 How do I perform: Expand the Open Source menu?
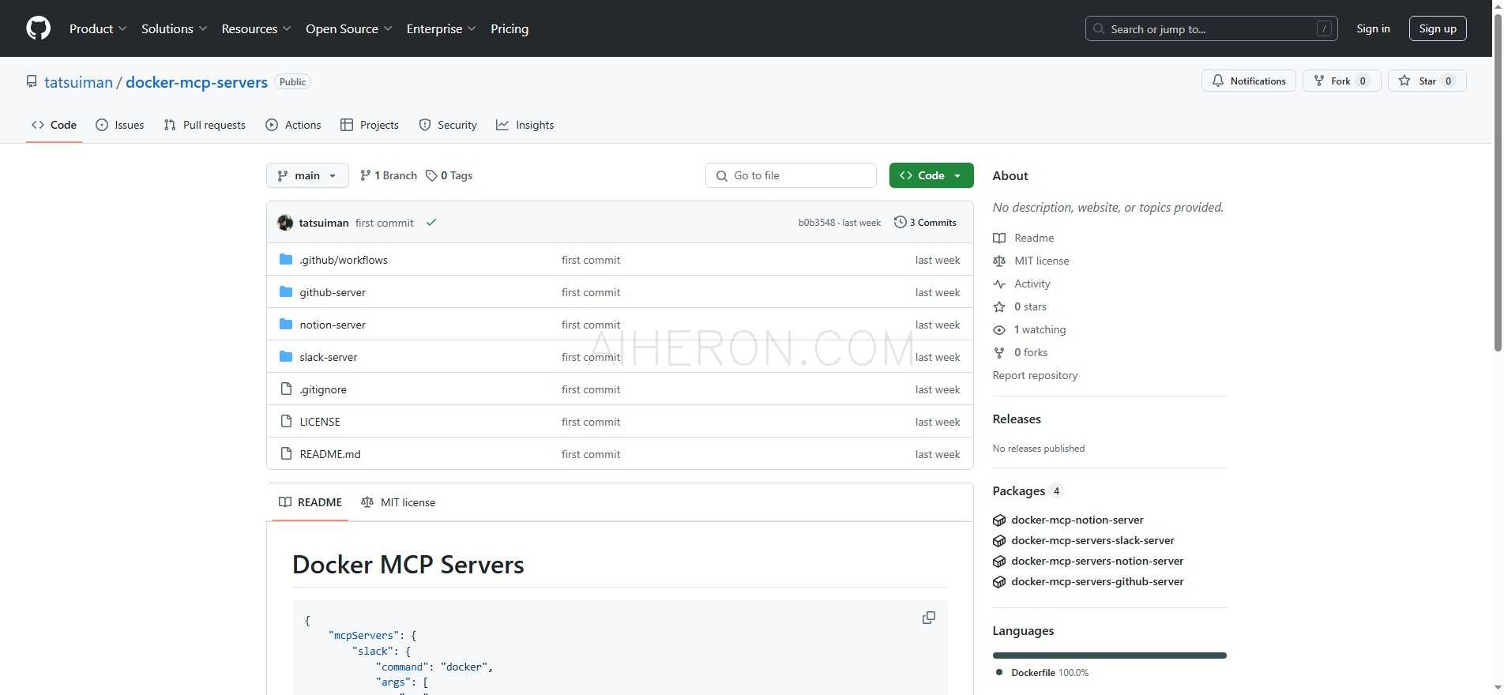[x=348, y=28]
